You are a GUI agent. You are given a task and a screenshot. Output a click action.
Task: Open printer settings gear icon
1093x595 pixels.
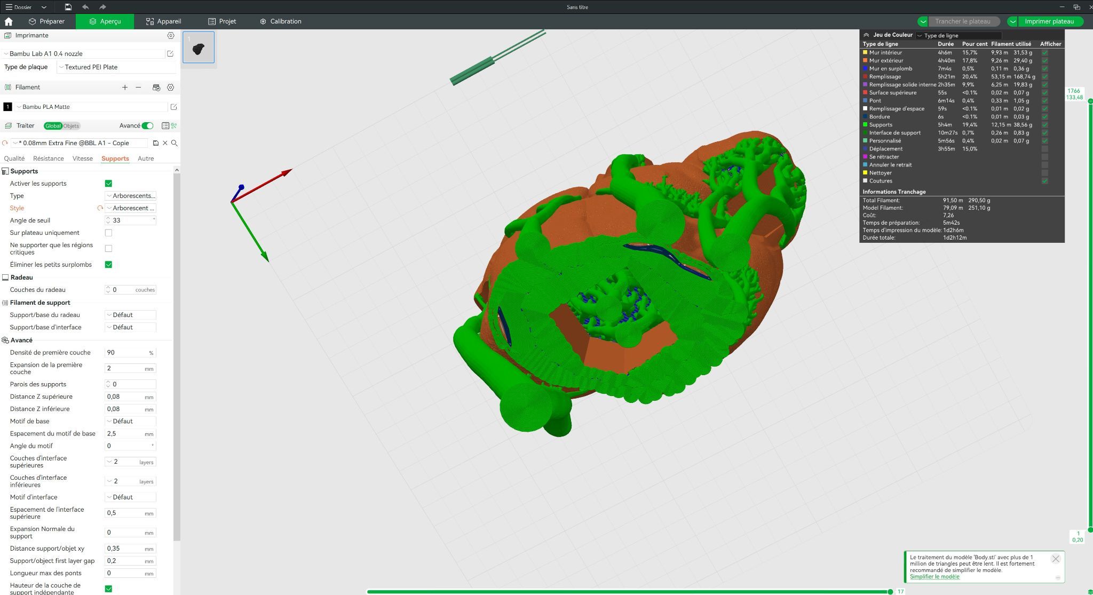(171, 35)
